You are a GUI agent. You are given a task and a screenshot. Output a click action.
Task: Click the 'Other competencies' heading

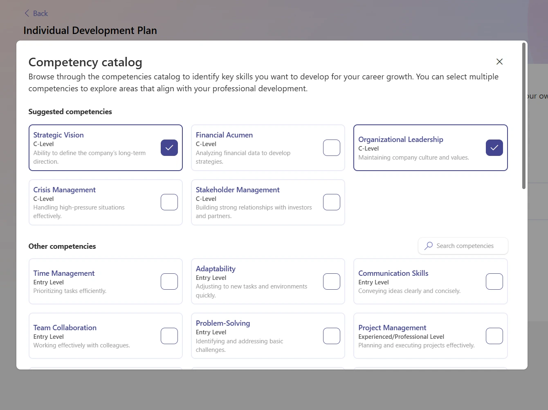click(62, 246)
